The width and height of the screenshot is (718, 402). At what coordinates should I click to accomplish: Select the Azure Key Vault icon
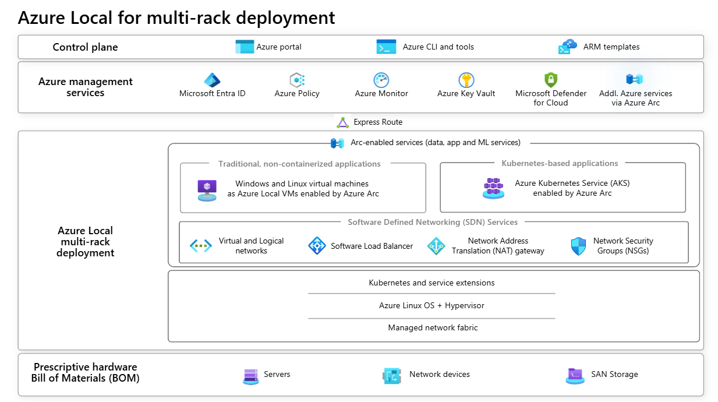click(x=466, y=80)
